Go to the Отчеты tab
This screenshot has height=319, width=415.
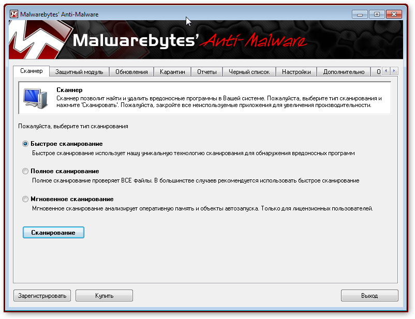(x=206, y=72)
